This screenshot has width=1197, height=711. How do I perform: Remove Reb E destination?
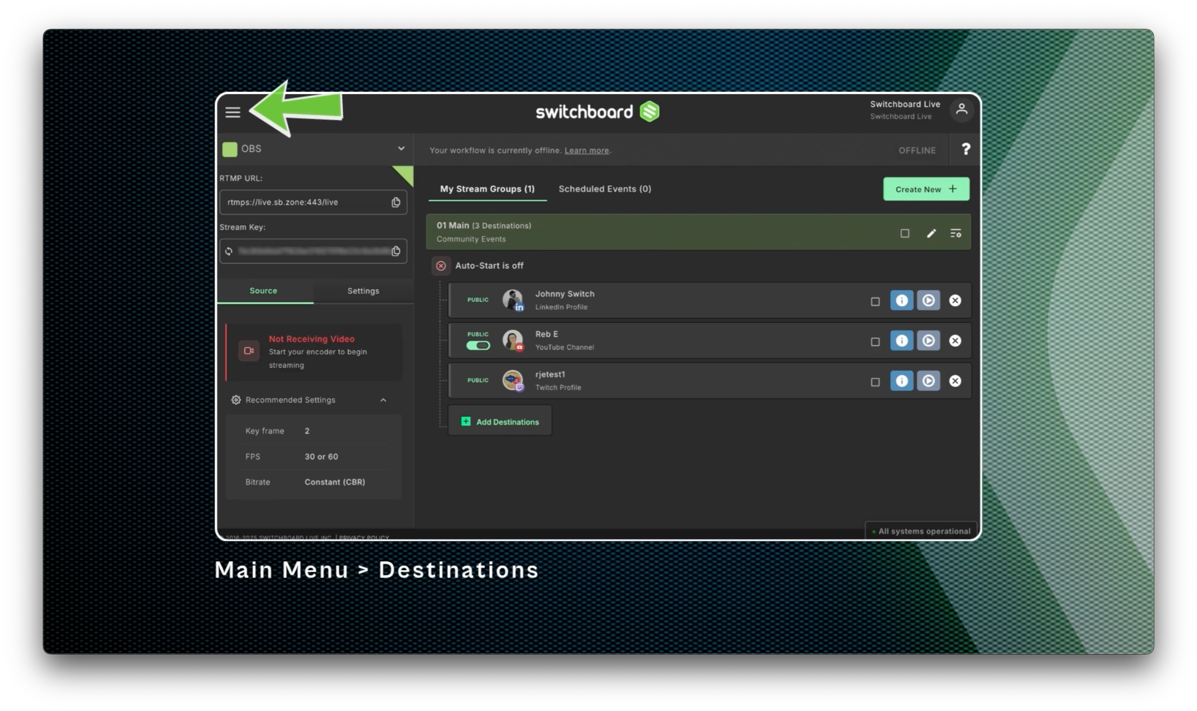click(955, 340)
